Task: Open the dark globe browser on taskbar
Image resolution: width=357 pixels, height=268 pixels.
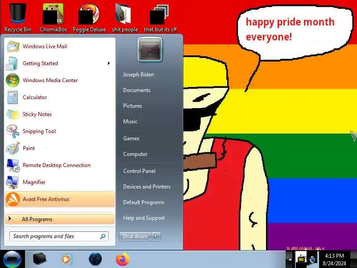Action: coord(95,259)
